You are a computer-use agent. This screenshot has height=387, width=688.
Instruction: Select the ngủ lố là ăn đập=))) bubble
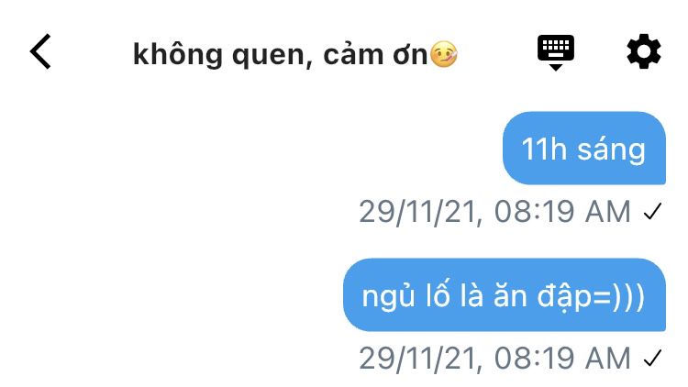505,295
